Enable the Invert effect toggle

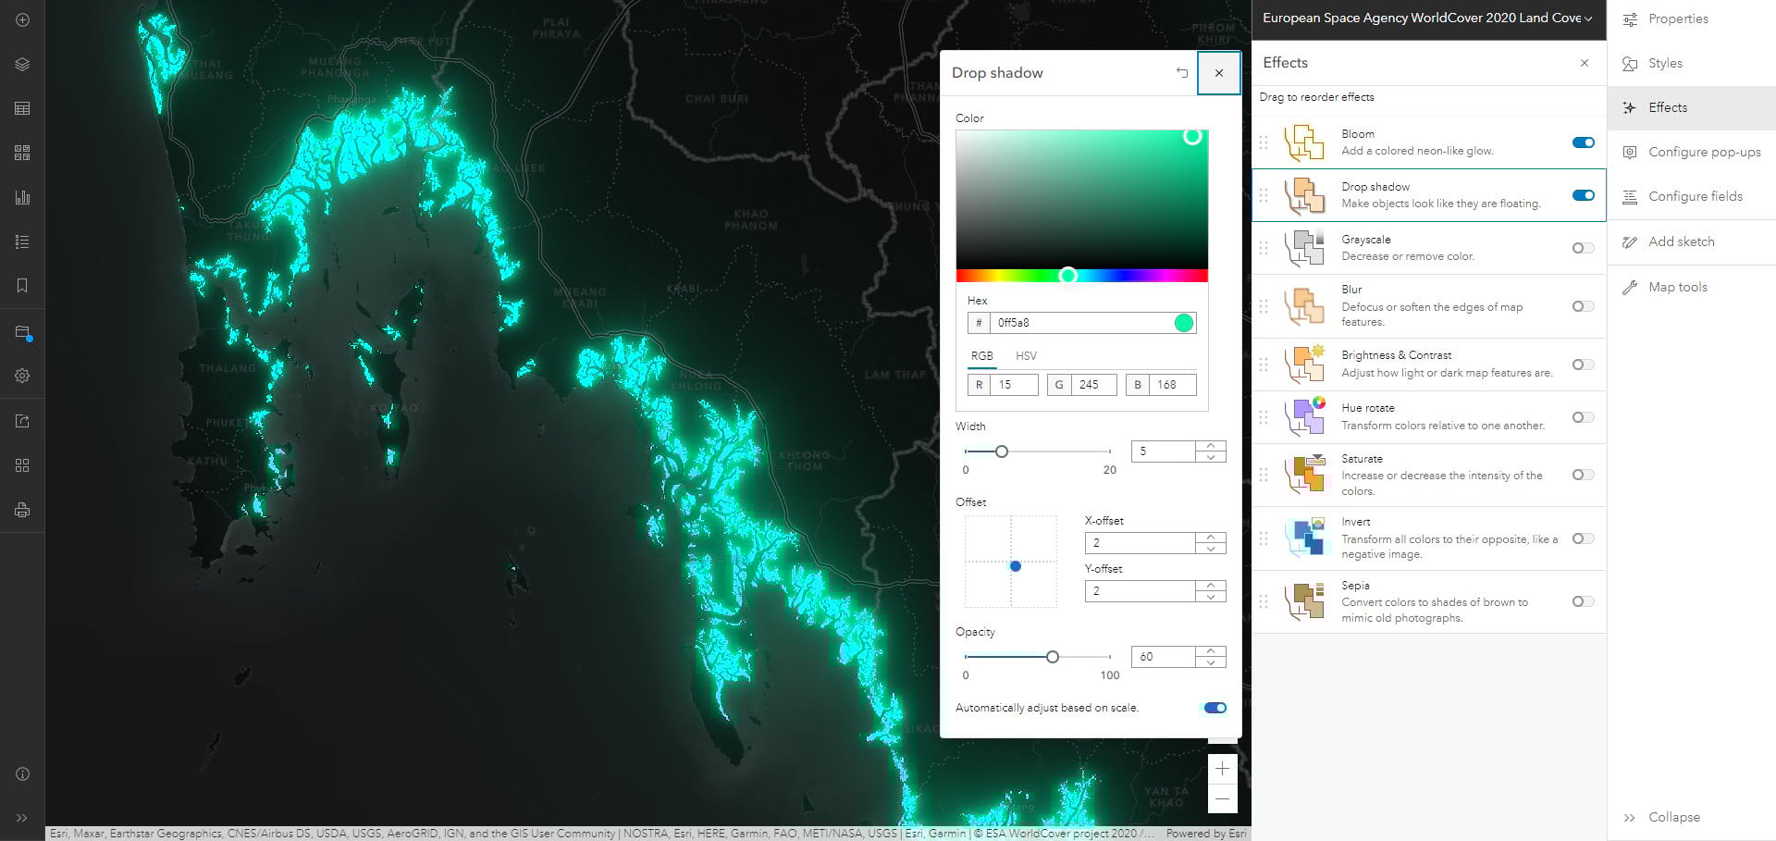(1584, 538)
